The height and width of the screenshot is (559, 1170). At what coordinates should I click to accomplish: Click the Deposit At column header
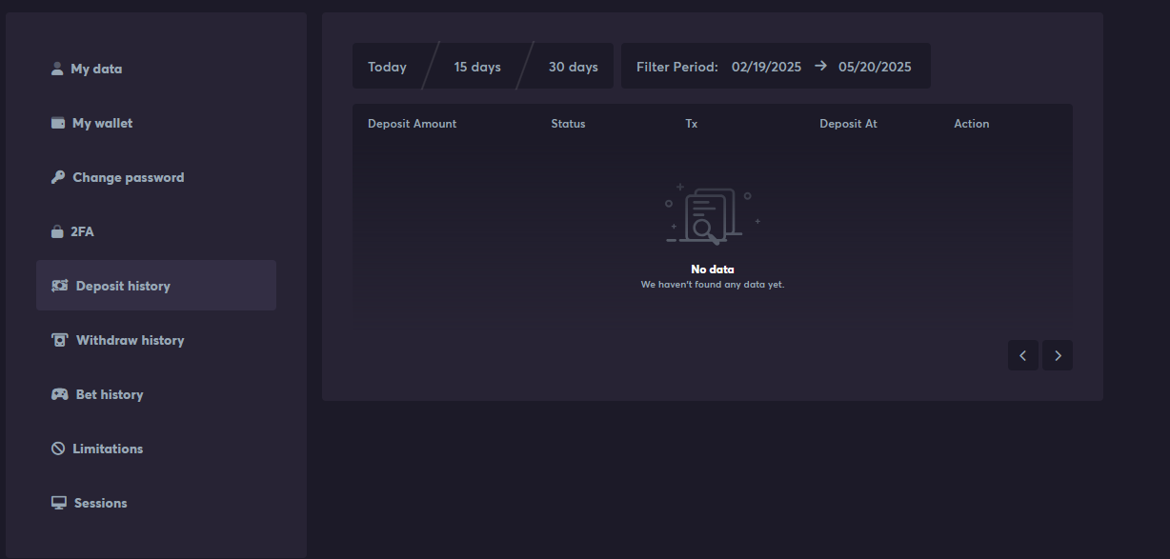pyautogui.click(x=848, y=124)
